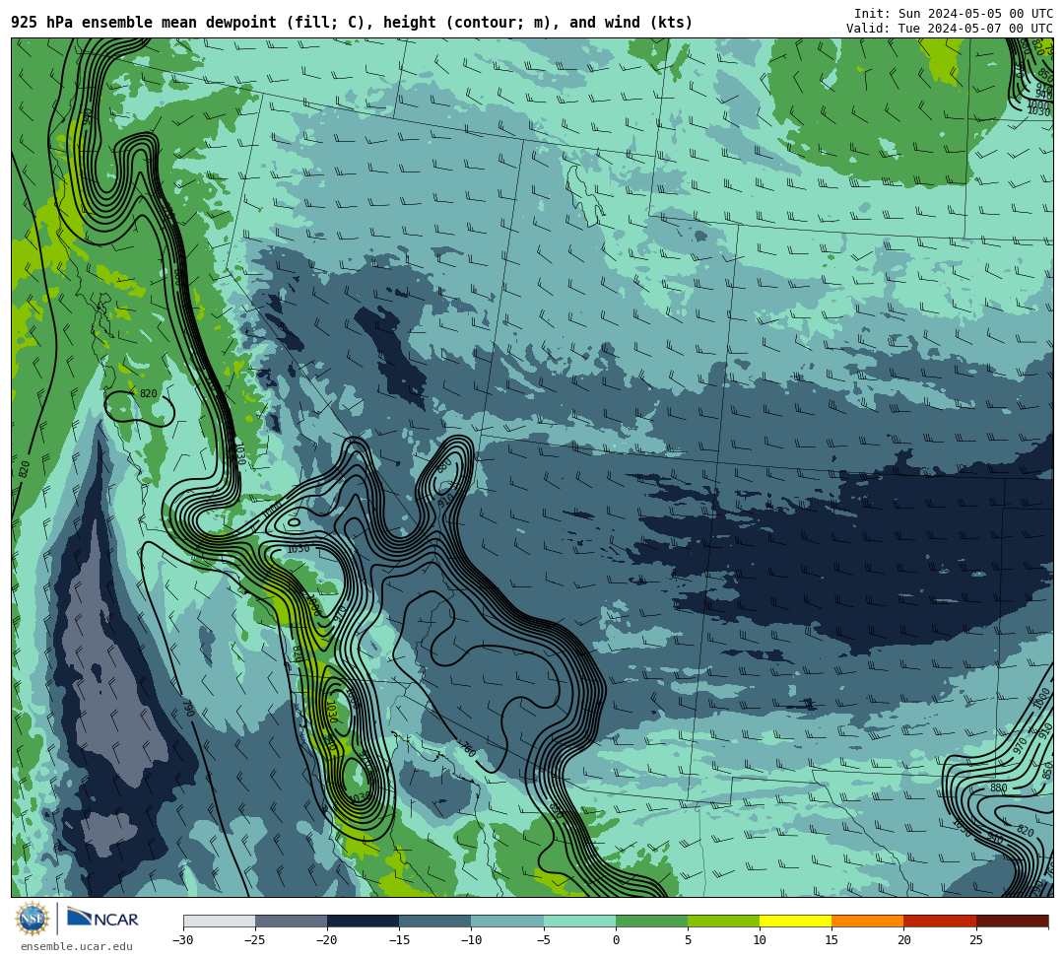This screenshot has height=959, width=1064.
Task: Click the 760 height contour label
Action: 468,750
